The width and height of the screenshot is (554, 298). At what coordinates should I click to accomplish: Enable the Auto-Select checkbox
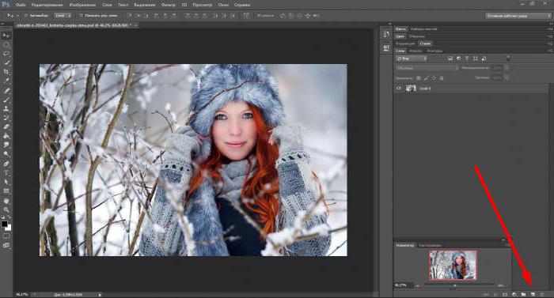(26, 16)
